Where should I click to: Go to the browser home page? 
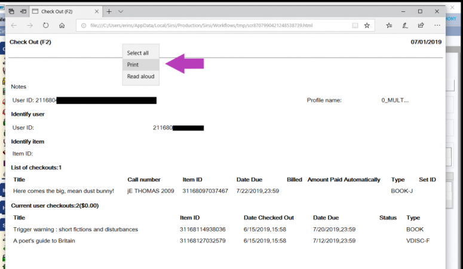62,26
